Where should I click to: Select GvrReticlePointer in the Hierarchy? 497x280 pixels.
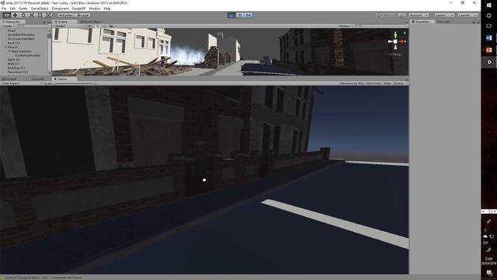tap(28, 55)
